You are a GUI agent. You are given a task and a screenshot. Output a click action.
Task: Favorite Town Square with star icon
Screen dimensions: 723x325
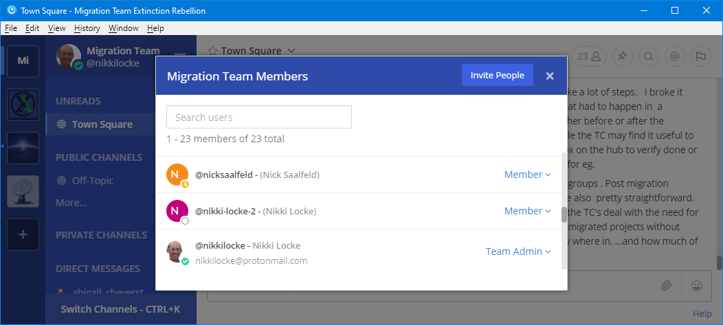(212, 51)
